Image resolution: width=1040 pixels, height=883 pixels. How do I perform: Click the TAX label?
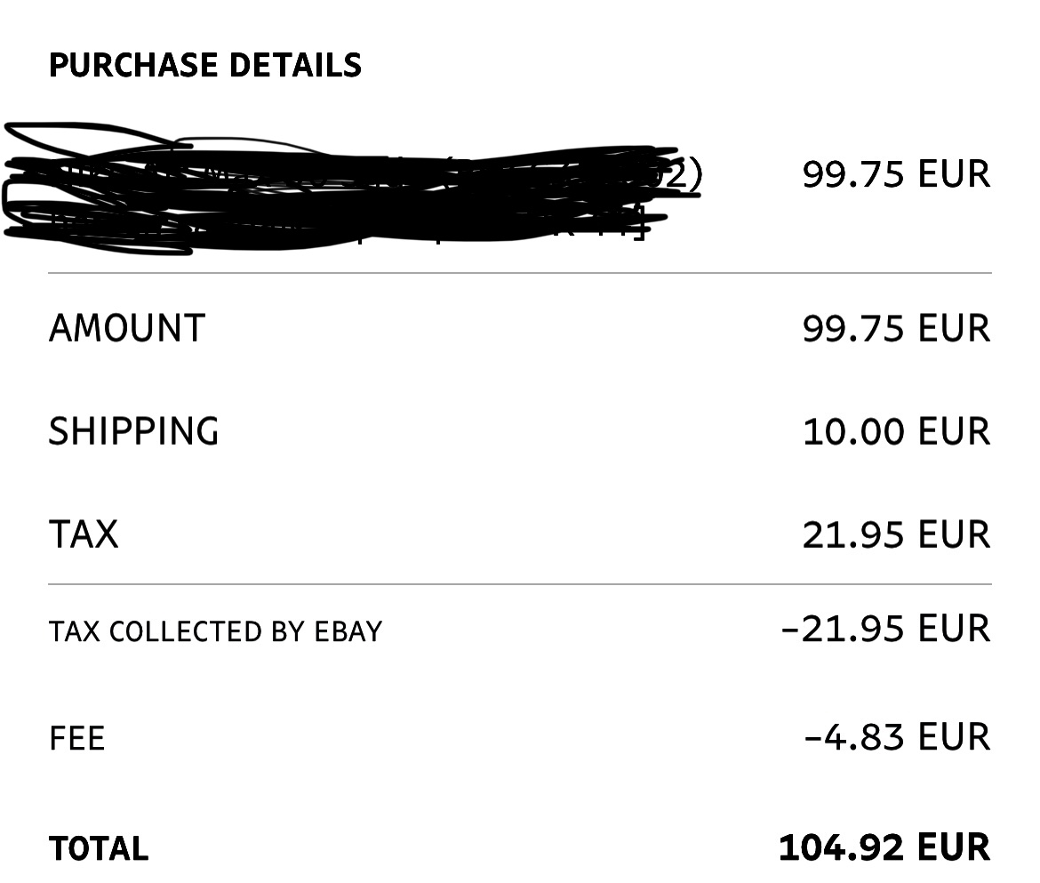[x=84, y=534]
